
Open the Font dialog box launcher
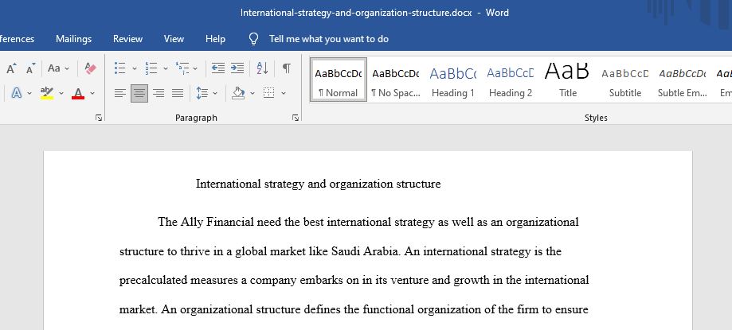pos(99,118)
